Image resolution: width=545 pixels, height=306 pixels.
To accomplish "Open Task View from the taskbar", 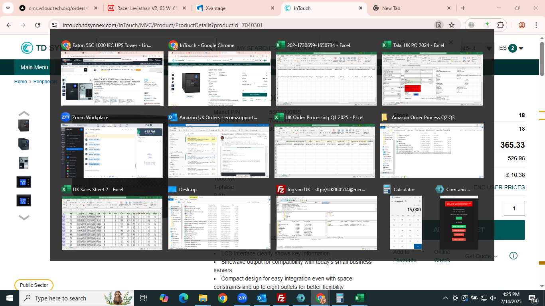I will [144, 298].
